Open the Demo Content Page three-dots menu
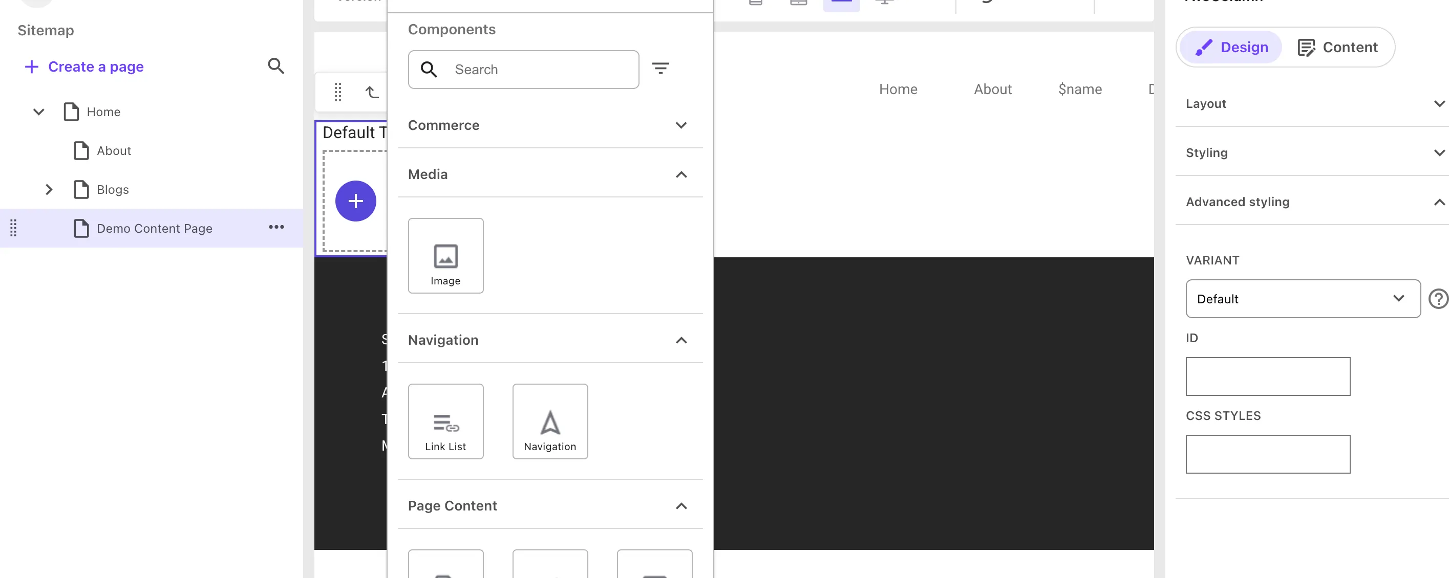 tap(276, 227)
